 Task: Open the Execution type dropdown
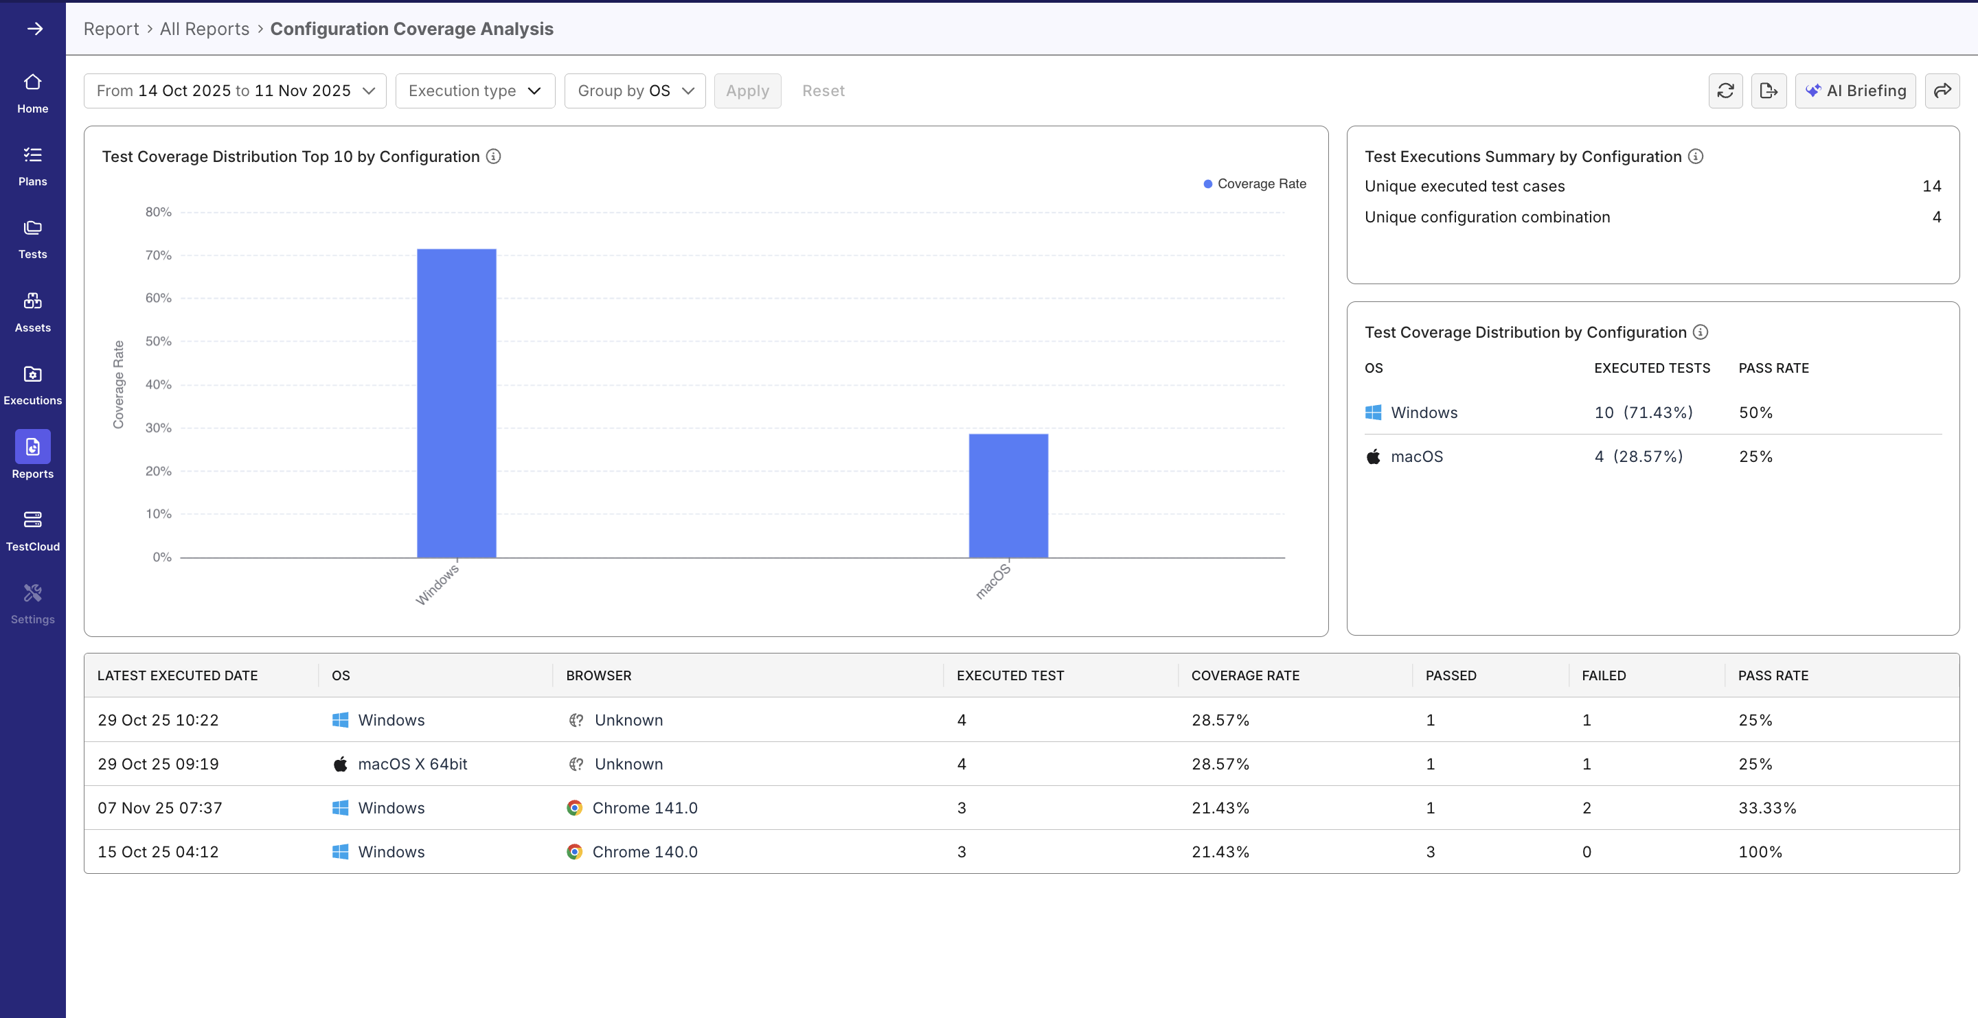(x=475, y=91)
